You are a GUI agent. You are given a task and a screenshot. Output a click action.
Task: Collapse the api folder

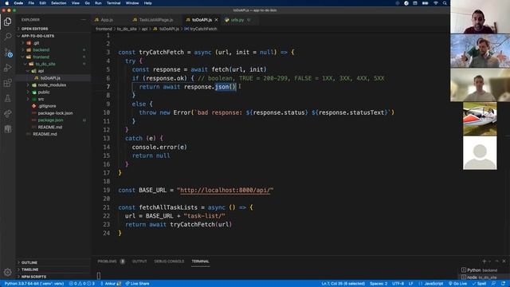click(41, 71)
